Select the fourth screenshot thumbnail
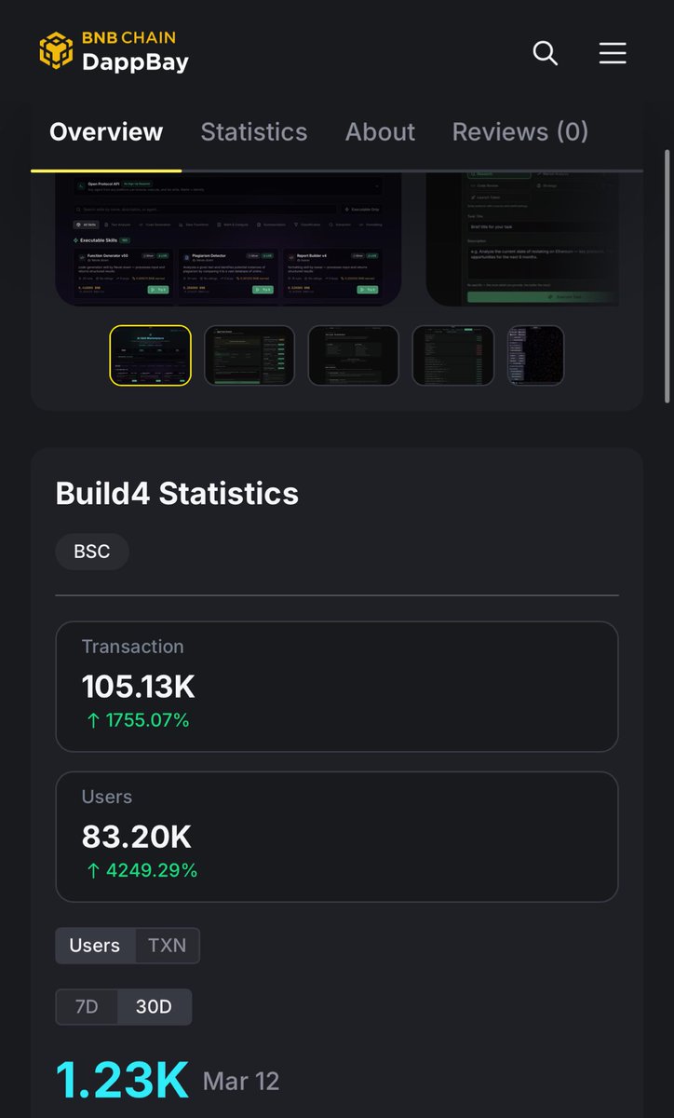This screenshot has height=1118, width=674. (x=453, y=355)
